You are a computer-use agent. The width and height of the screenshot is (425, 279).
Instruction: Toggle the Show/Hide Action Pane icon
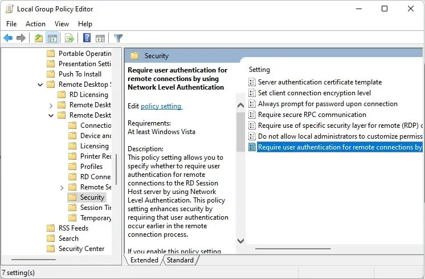100,38
